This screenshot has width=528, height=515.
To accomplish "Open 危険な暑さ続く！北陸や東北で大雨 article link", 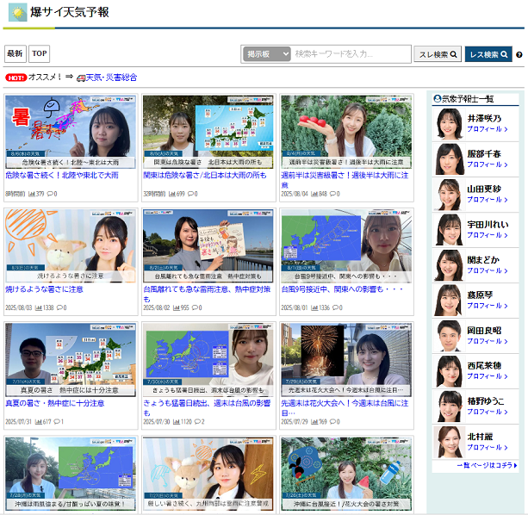I will 62,176.
